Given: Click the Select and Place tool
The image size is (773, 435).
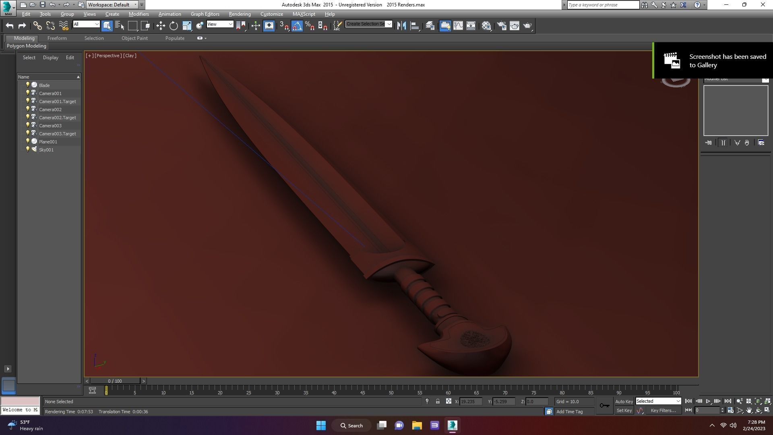Looking at the screenshot, I should [200, 26].
